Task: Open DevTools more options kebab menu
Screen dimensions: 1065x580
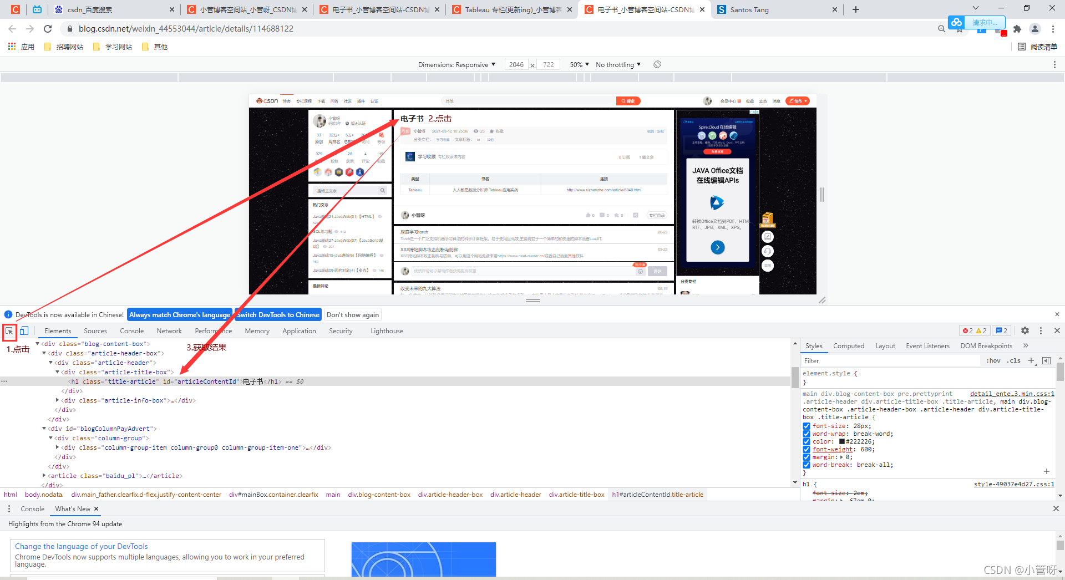Action: (1041, 330)
